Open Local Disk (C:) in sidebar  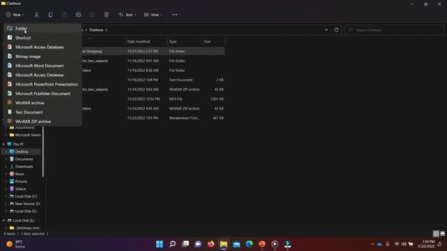tap(26, 197)
